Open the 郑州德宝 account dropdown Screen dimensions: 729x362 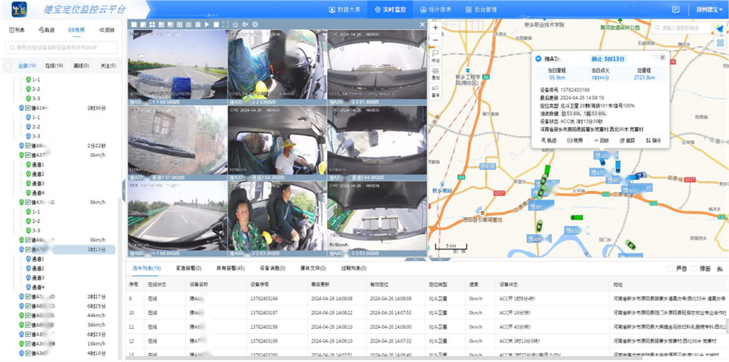click(708, 10)
